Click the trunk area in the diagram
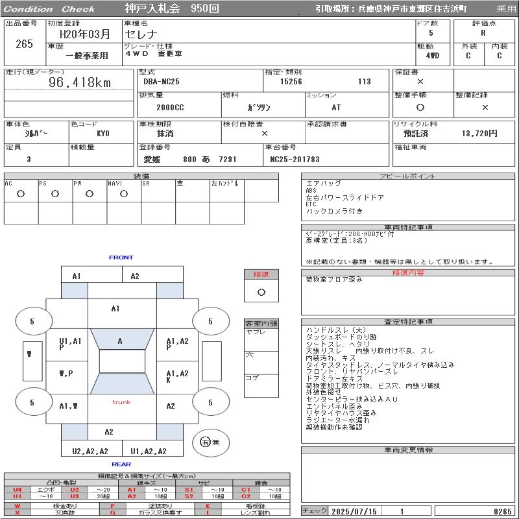Viewport: 519px width, 519px height. [122, 409]
